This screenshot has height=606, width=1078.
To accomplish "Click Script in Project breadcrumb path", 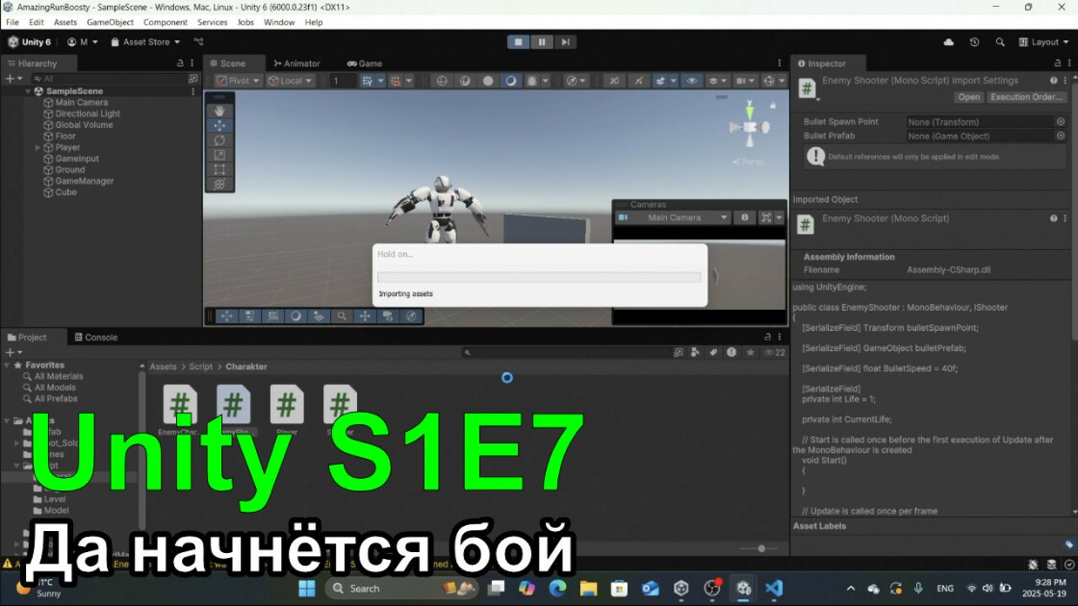I will coord(201,366).
